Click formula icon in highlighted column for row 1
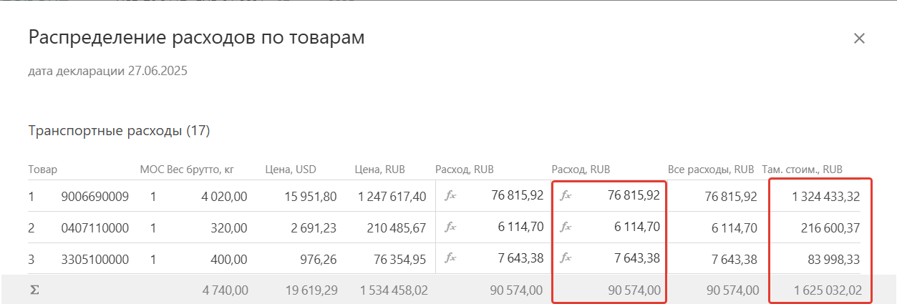The image size is (897, 304). tap(566, 195)
